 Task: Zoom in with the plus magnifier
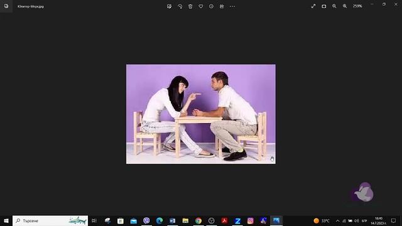tap(345, 6)
